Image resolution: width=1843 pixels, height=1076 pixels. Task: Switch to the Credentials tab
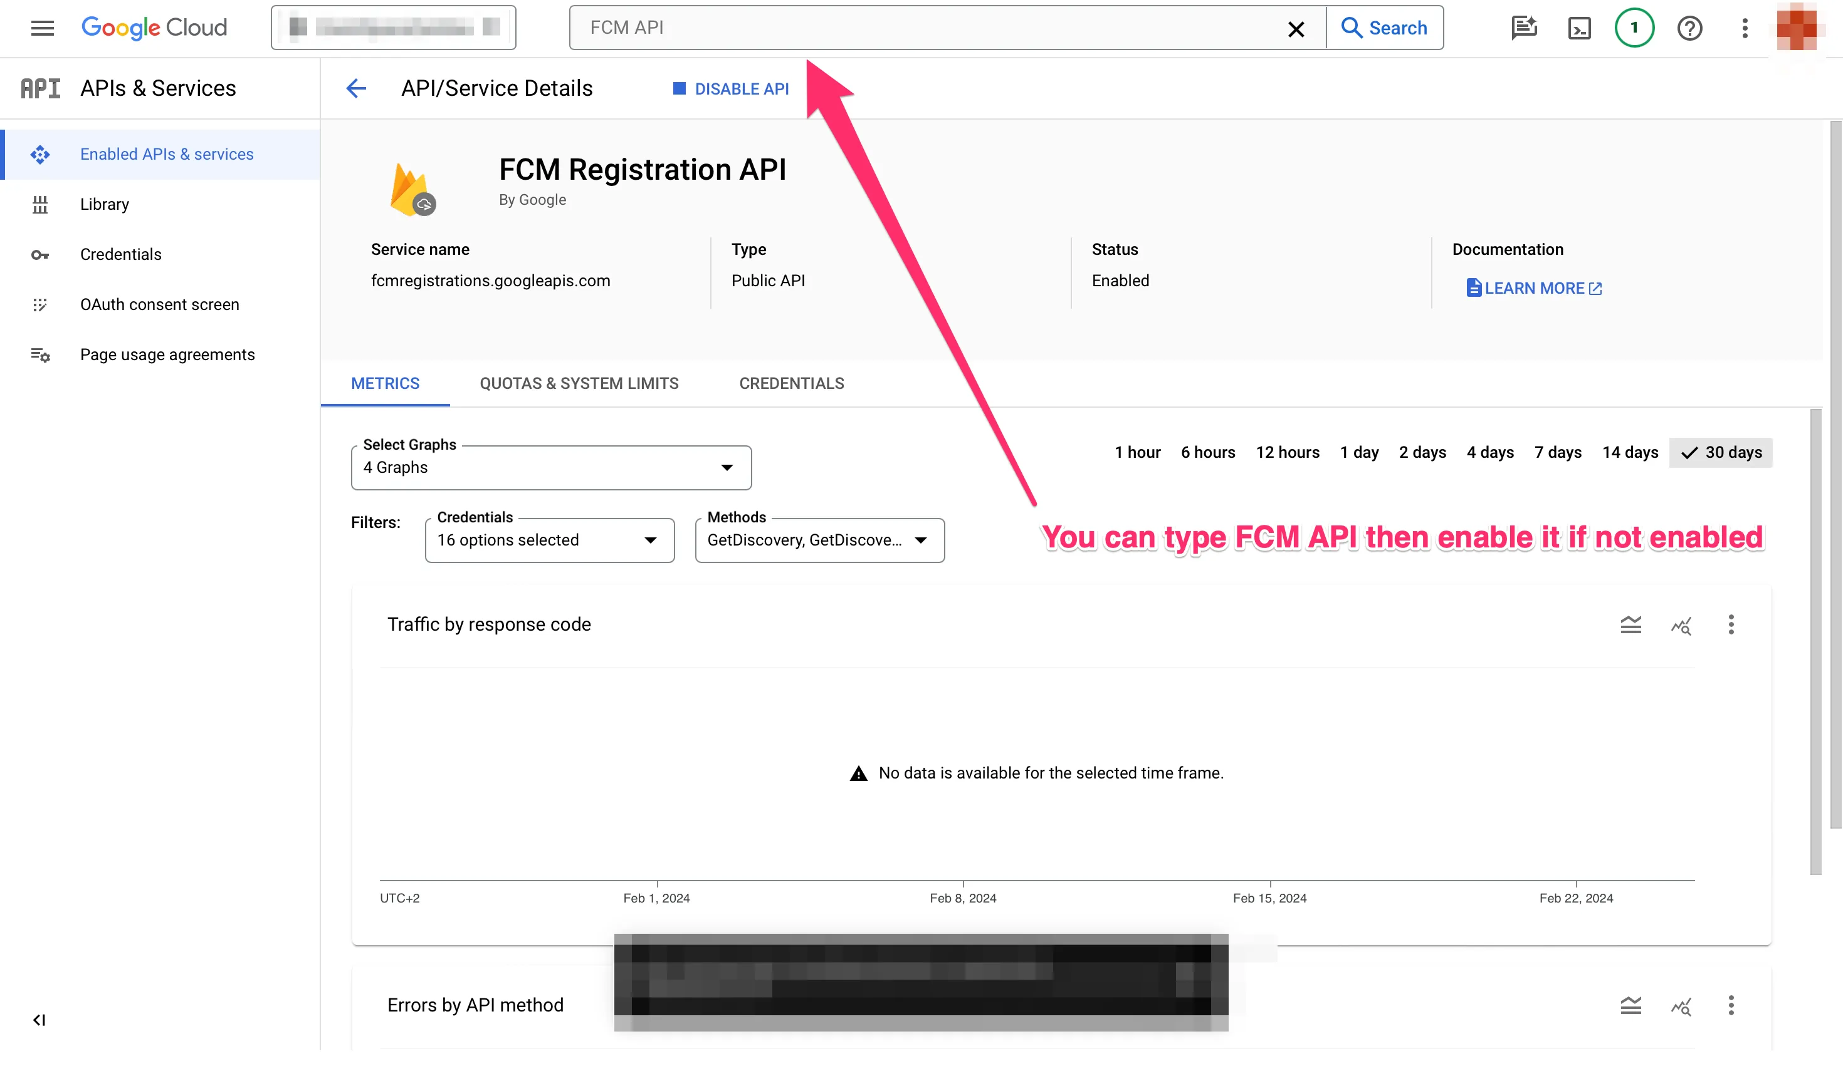791,383
